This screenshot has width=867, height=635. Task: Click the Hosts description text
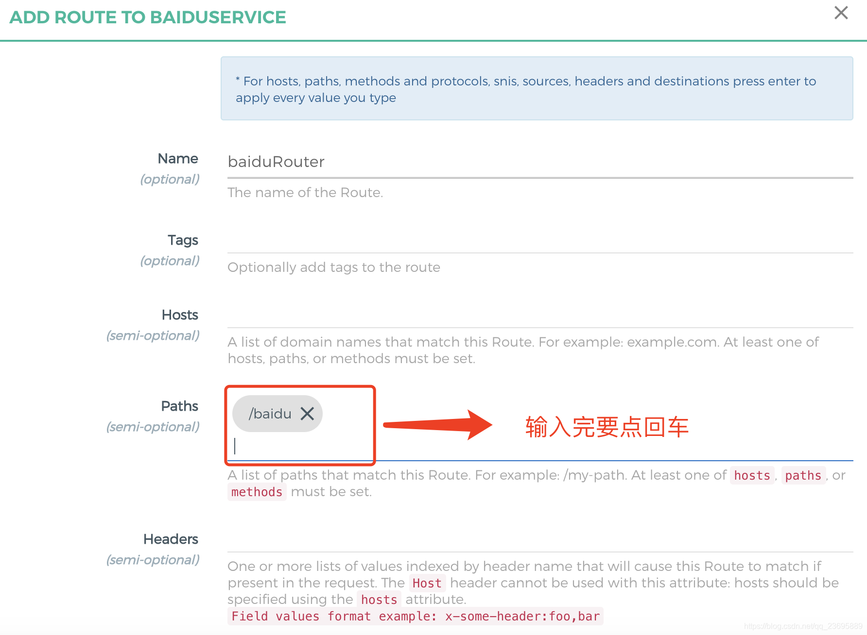pyautogui.click(x=523, y=350)
